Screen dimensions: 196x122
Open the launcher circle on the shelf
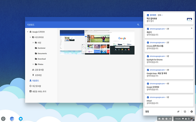(x=3, y=119)
